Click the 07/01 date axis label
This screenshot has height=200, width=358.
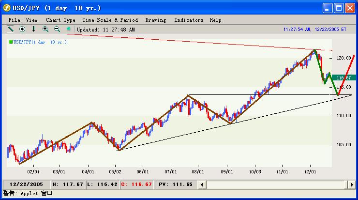[171, 171]
